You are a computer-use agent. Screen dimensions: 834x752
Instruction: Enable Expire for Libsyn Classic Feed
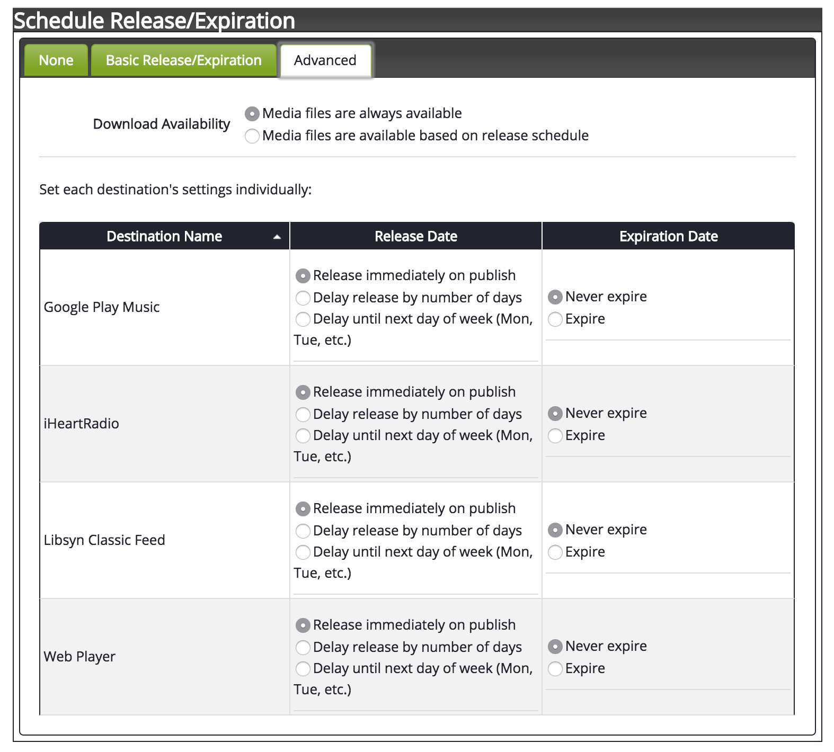[555, 552]
